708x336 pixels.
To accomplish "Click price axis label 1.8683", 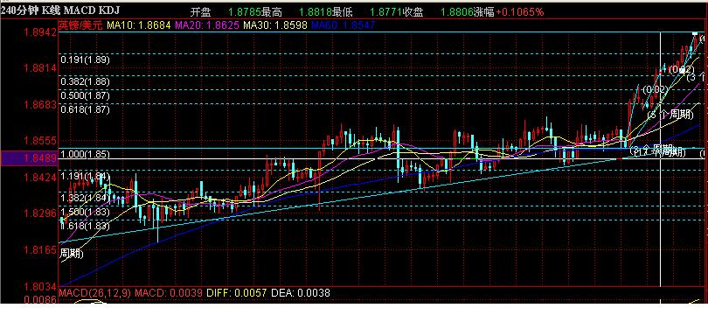I will point(39,104).
